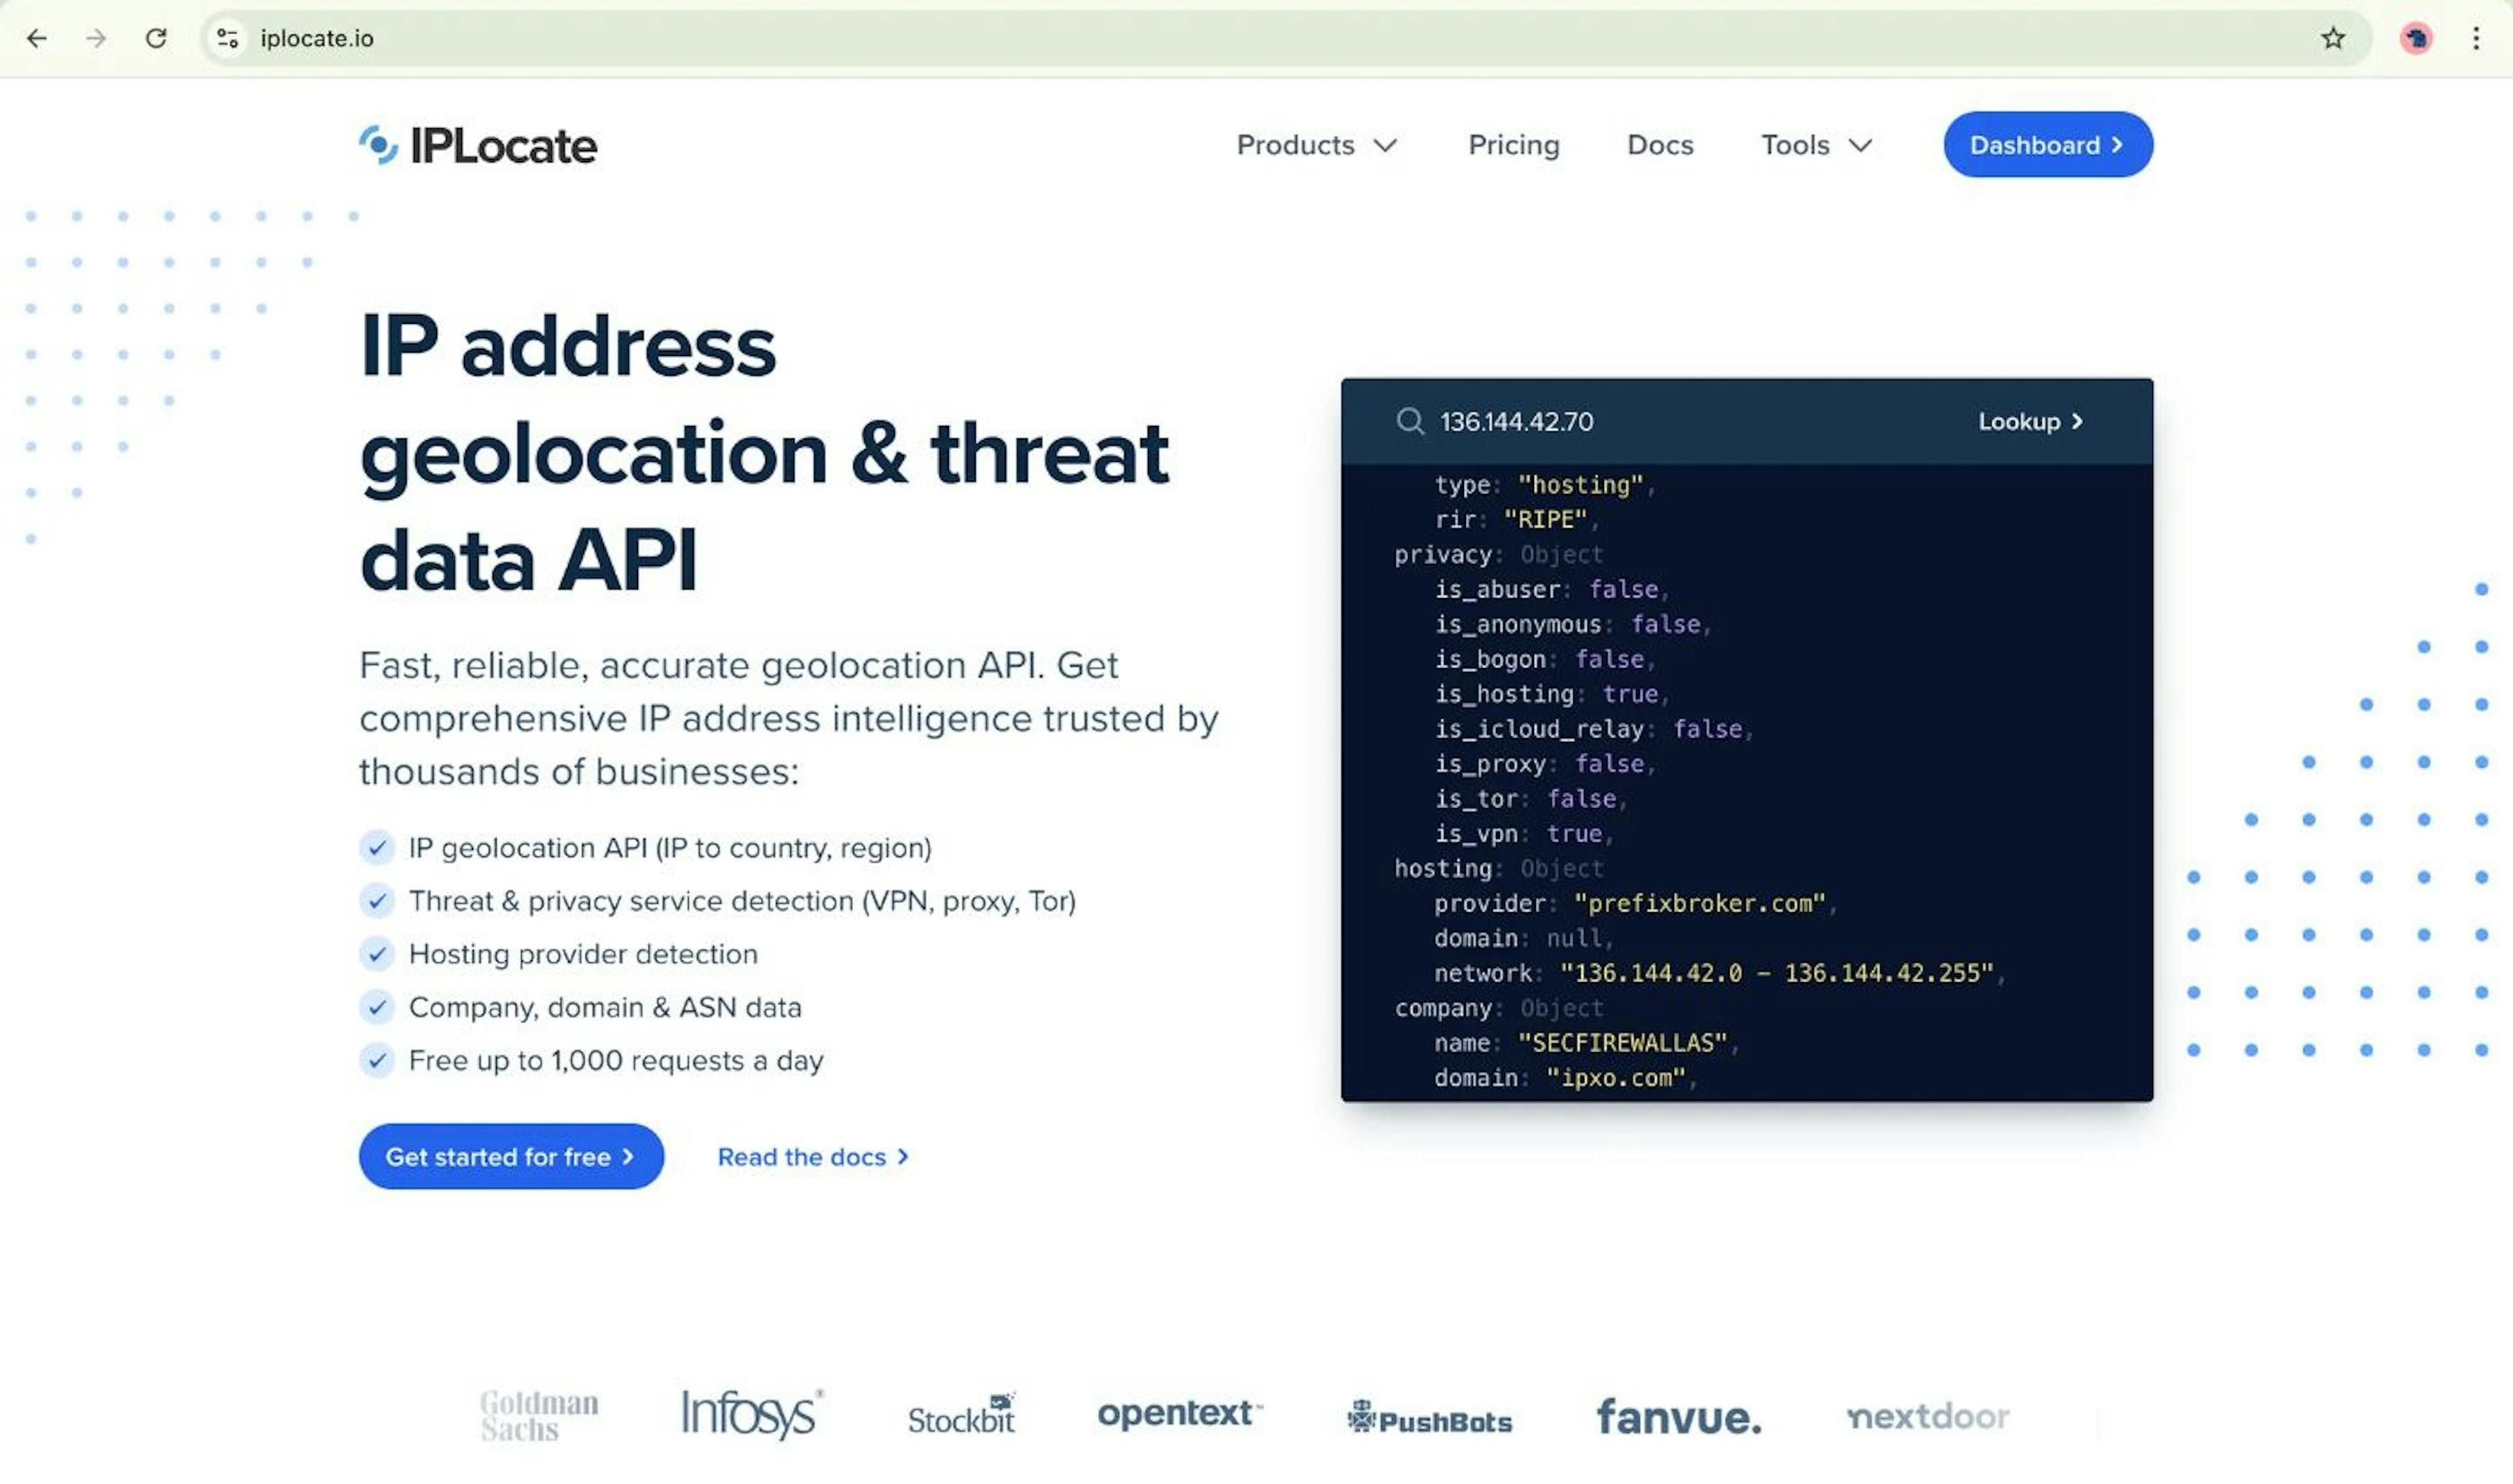Click the site info icon in address bar
This screenshot has width=2513, height=1484.
(228, 38)
